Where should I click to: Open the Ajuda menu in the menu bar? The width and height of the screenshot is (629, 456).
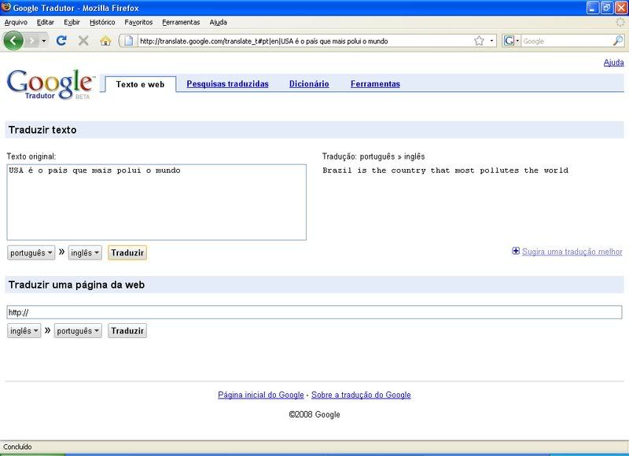[219, 23]
